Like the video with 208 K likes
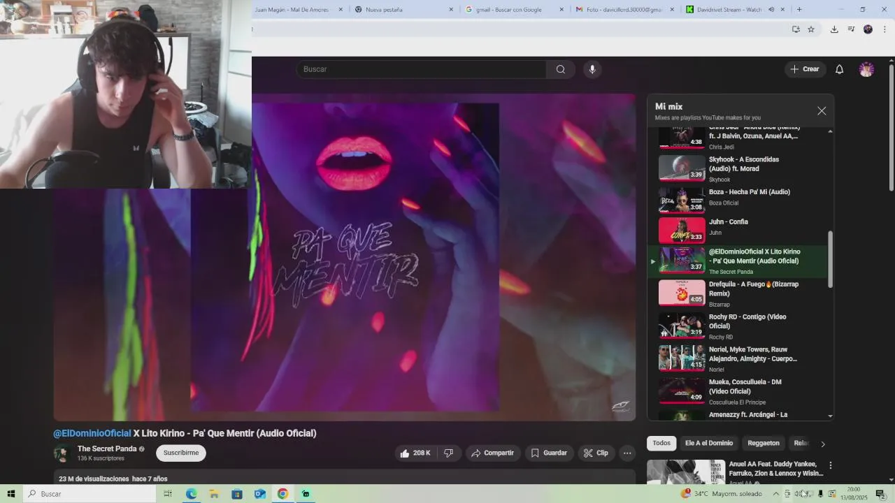 click(415, 453)
